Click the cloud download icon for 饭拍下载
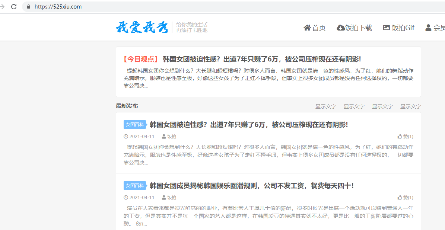Viewport: 445px width, 230px height. pyautogui.click(x=340, y=28)
